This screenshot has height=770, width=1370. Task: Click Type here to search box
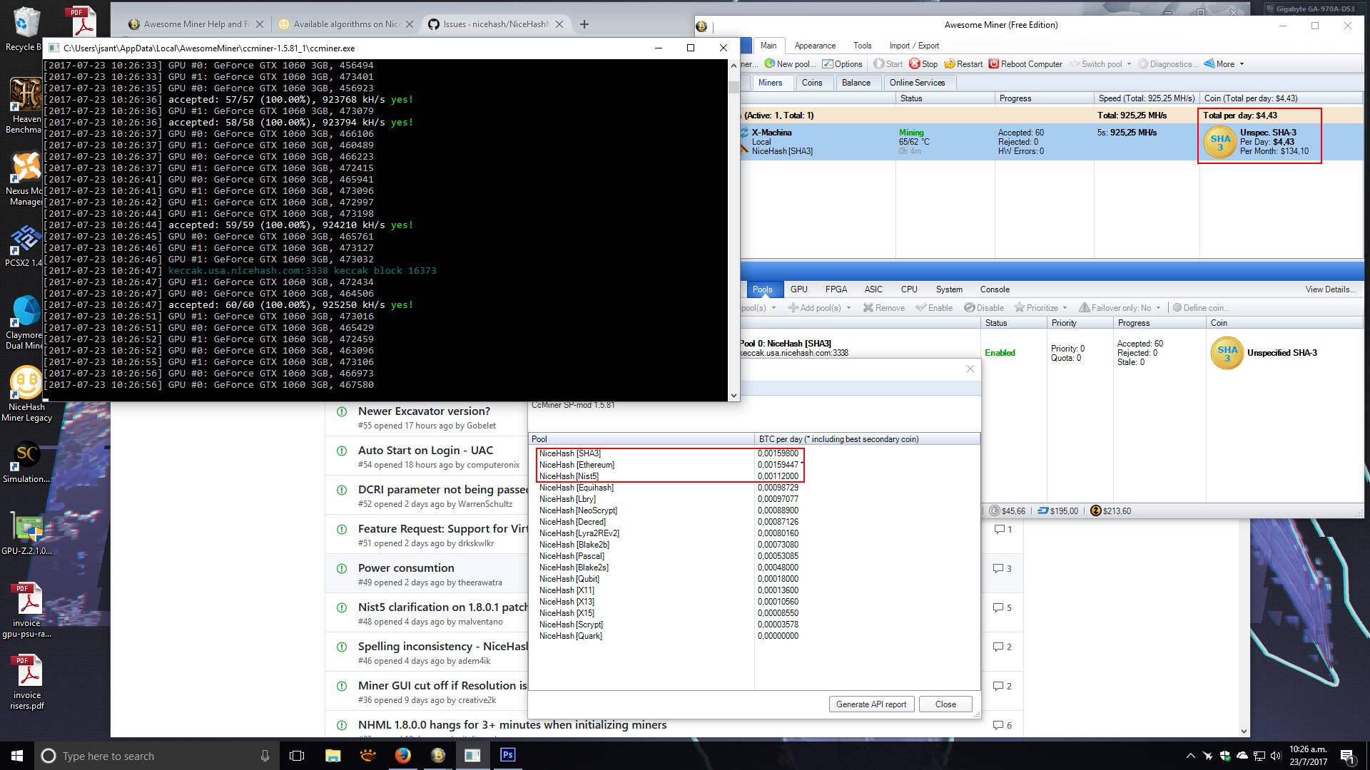click(157, 756)
